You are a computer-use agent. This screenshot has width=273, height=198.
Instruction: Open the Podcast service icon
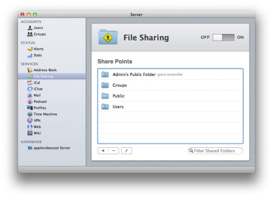click(30, 102)
